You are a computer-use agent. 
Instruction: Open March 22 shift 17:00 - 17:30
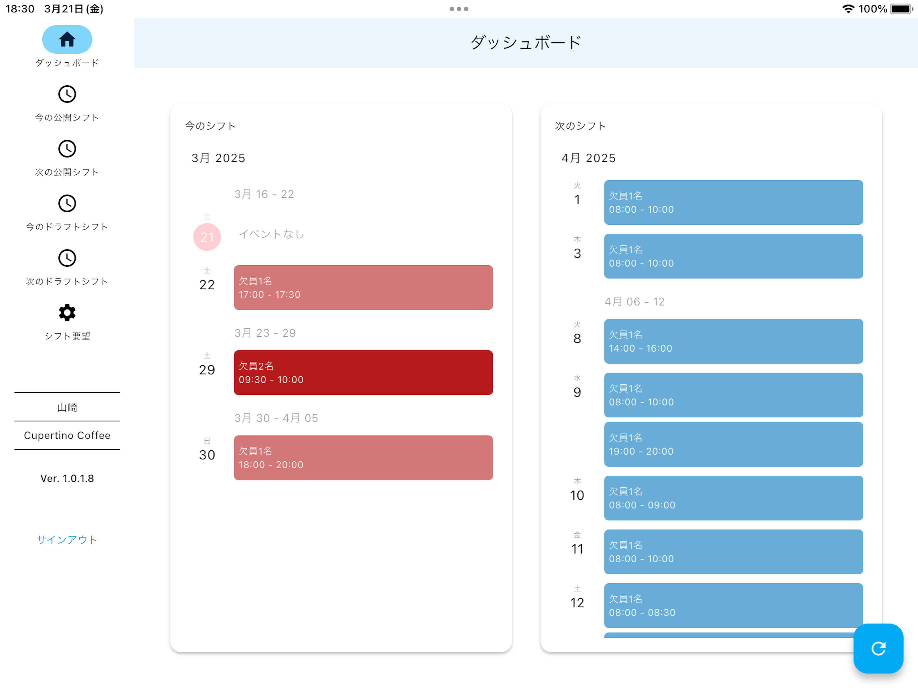(x=363, y=287)
